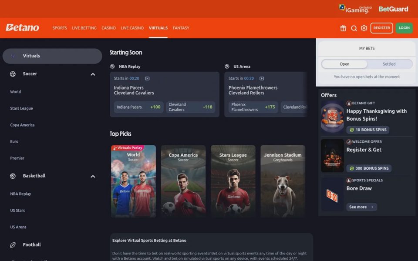Click the live stream icon on Phoenix Flamethrowers match

(262, 78)
